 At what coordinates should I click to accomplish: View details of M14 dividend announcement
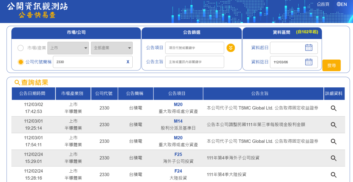pyautogui.click(x=333, y=125)
